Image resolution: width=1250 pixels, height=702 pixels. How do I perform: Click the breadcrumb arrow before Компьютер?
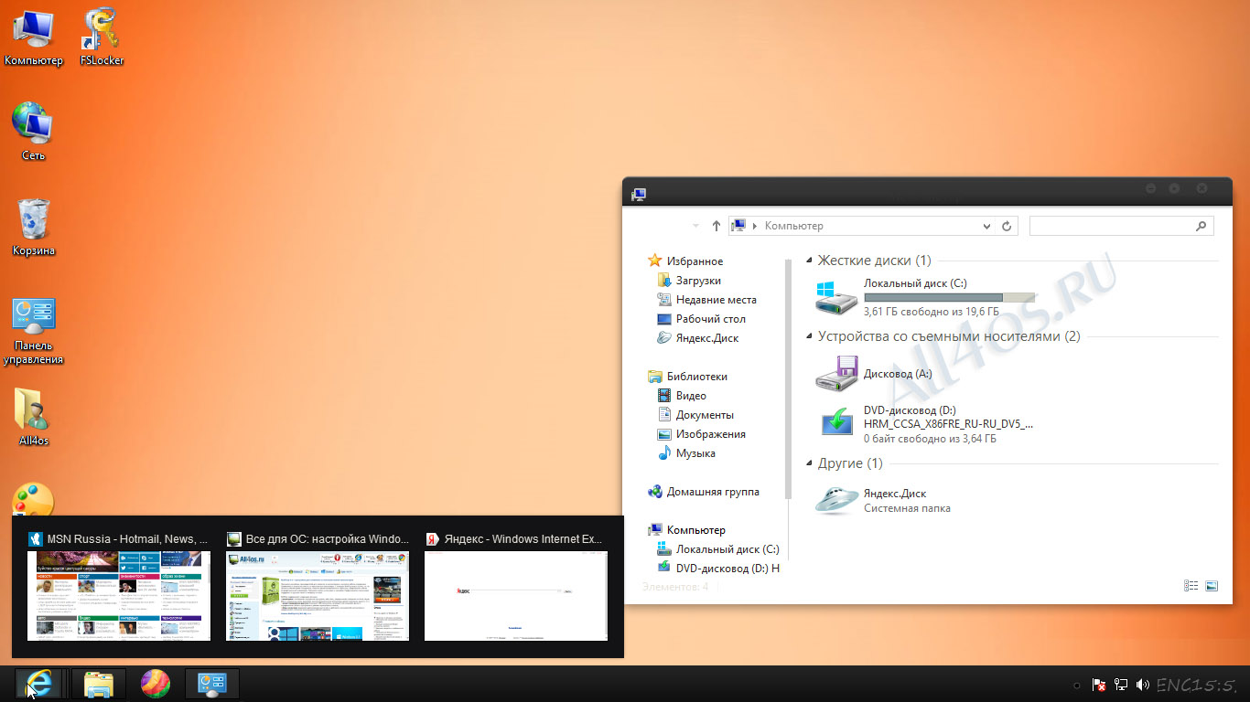755,226
